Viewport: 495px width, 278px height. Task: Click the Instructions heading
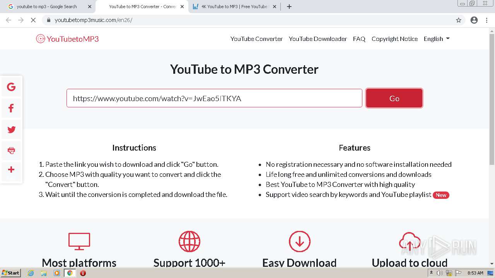(134, 148)
